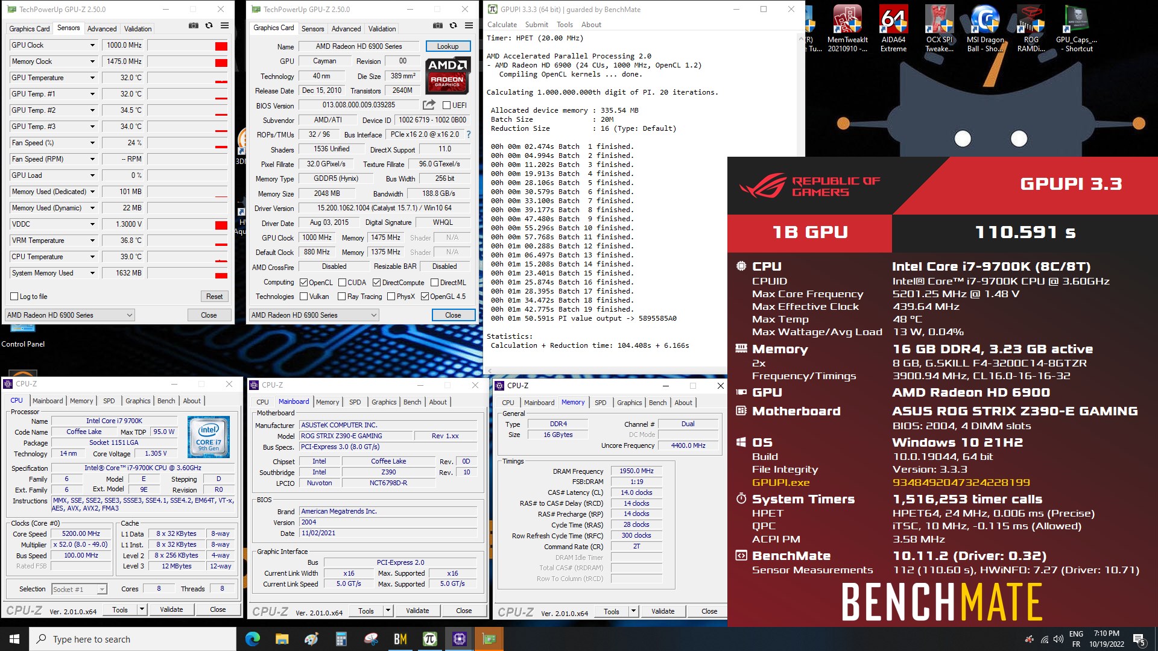
Task: Click the taskbar search box
Action: [133, 639]
